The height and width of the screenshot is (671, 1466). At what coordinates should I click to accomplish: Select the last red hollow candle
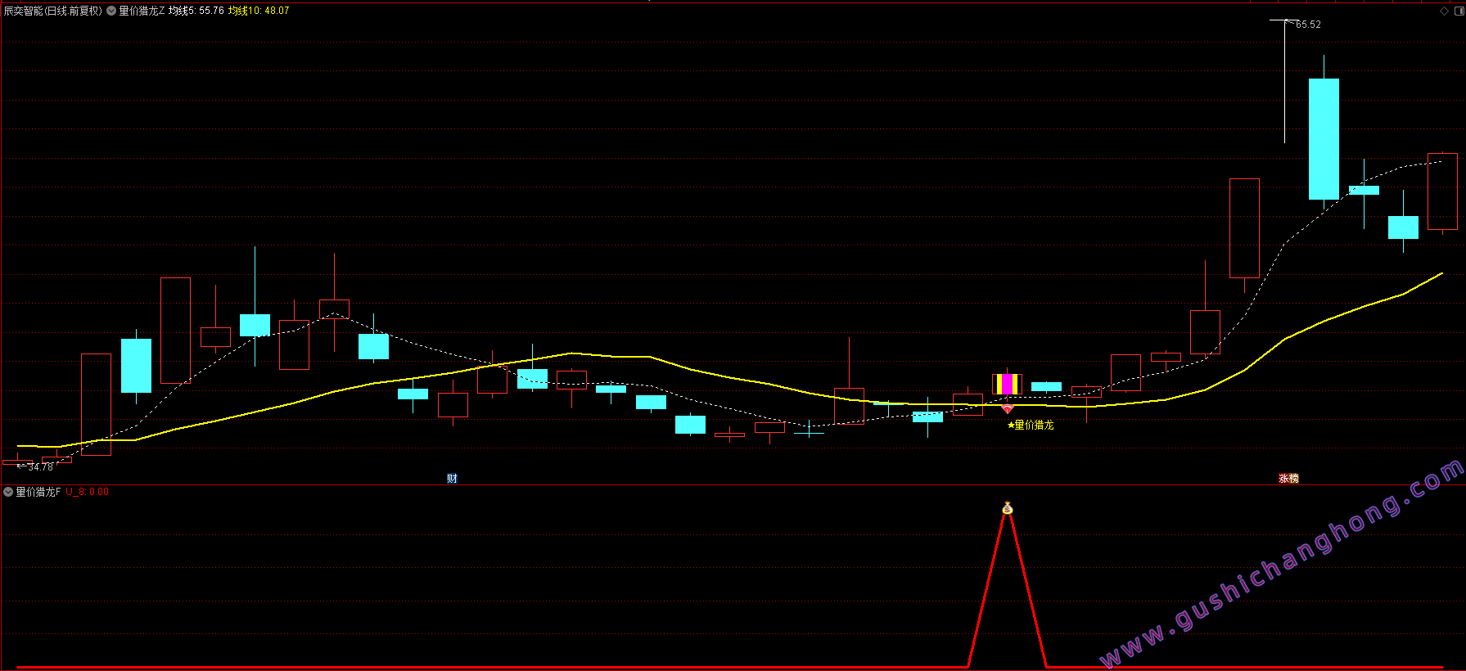pos(1443,191)
